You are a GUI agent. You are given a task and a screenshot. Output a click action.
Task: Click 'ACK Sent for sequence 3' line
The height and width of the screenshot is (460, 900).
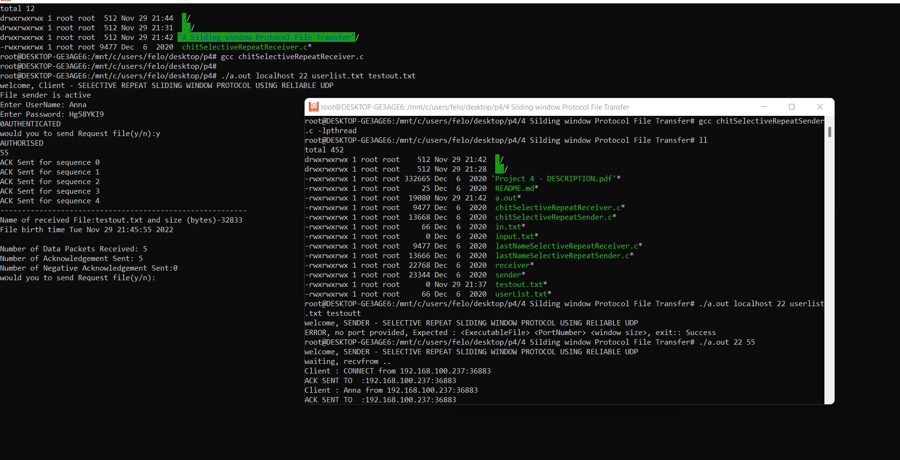click(50, 191)
